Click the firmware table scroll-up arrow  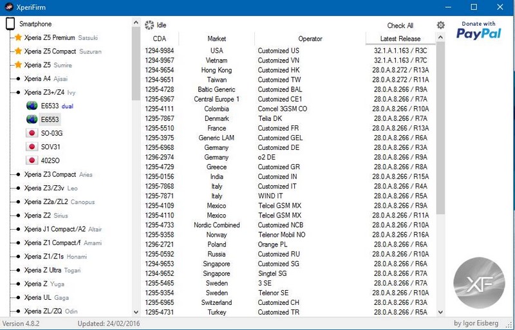440,37
